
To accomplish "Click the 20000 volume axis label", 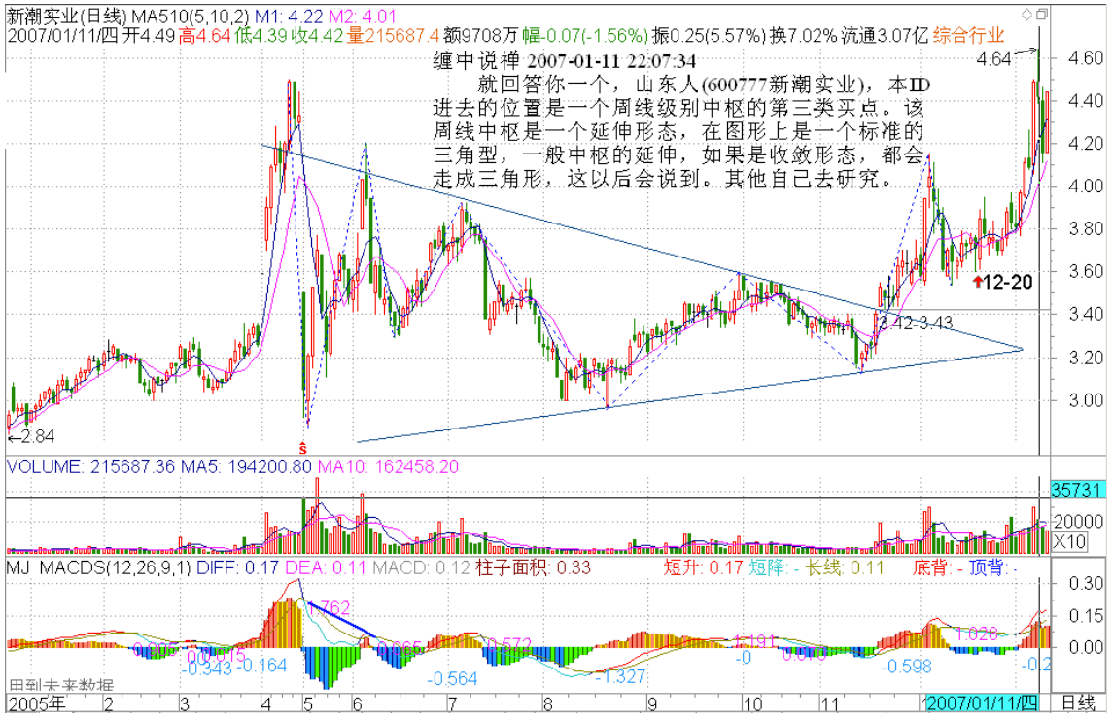I will (x=1077, y=522).
